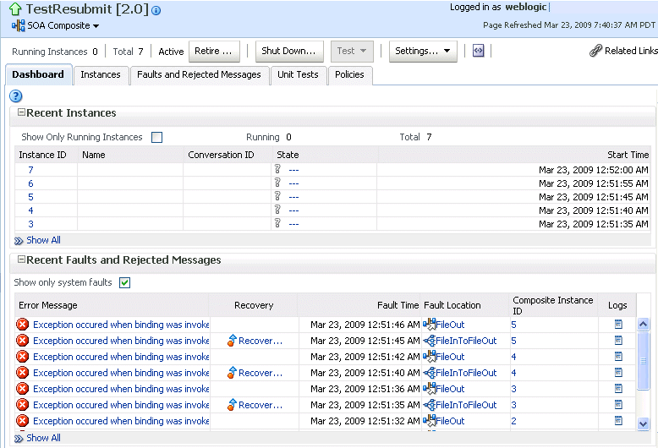
Task: Open the Policies tab
Action: click(x=349, y=74)
